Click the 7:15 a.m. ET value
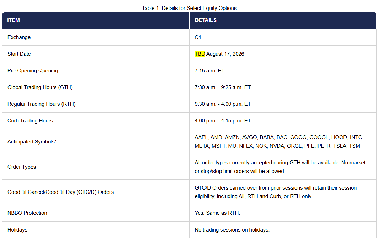 click(210, 71)
